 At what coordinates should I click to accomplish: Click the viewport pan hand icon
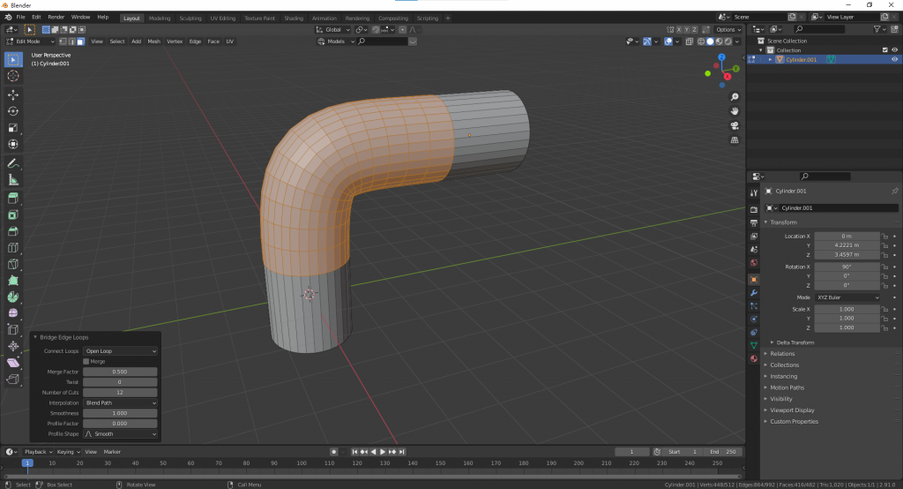click(x=735, y=111)
